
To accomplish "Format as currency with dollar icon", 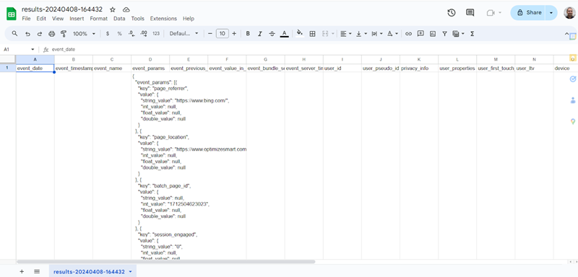I will [107, 34].
